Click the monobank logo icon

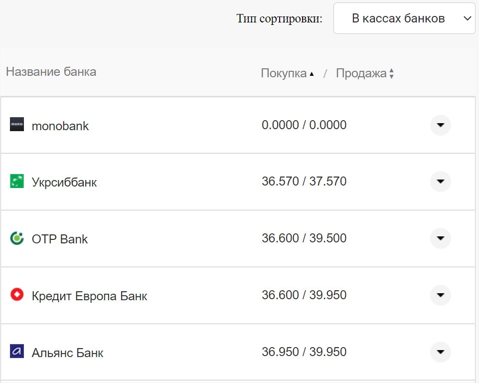tap(17, 125)
